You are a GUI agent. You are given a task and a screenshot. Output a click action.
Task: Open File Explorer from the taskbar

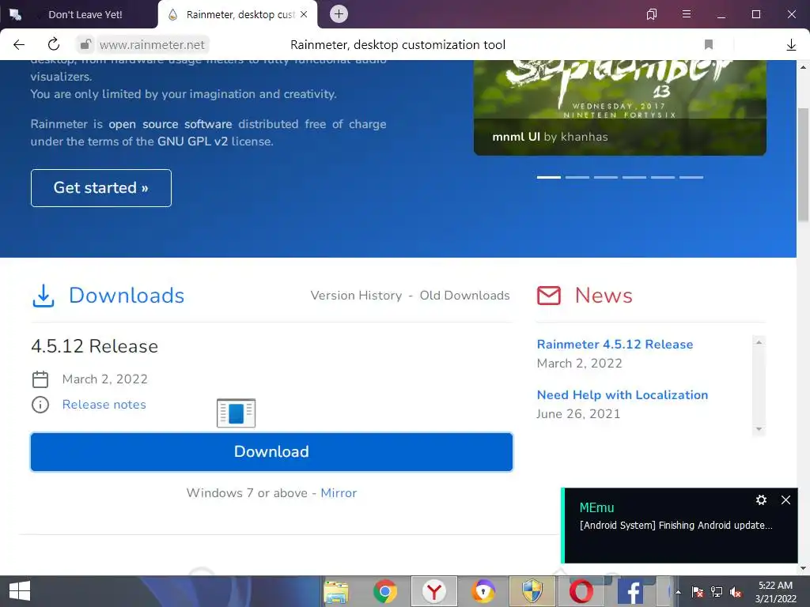(x=335, y=591)
